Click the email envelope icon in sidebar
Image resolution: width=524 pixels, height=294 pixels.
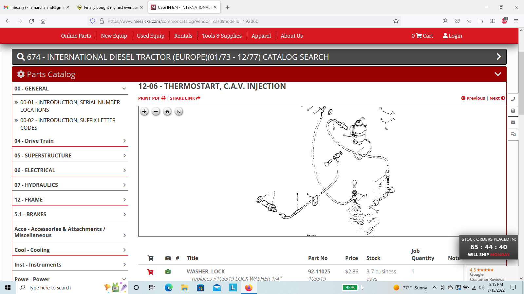[513, 122]
